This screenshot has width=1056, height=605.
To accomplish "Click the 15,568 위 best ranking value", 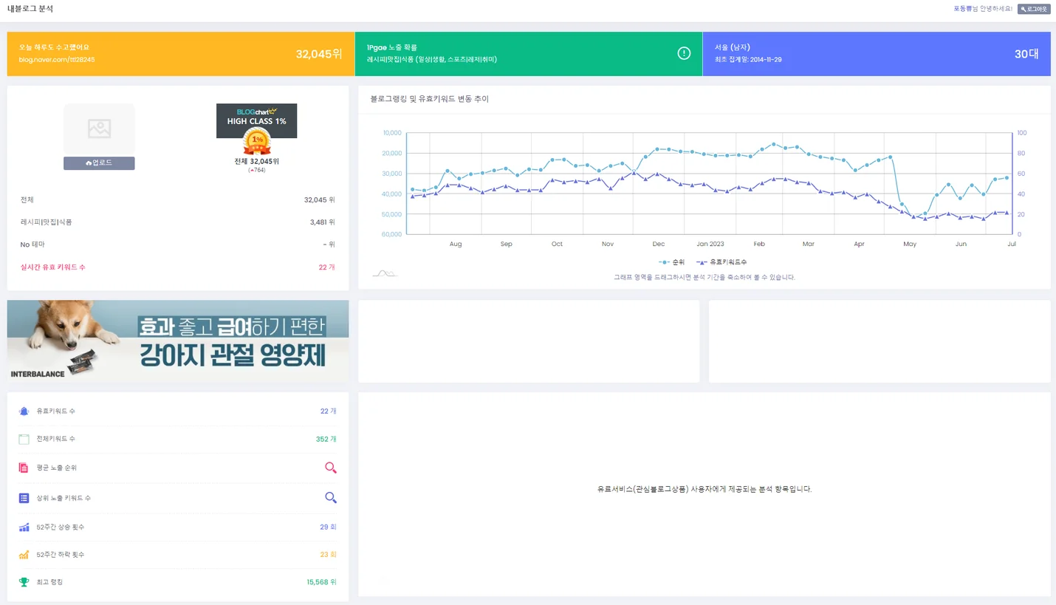I will pyautogui.click(x=321, y=582).
